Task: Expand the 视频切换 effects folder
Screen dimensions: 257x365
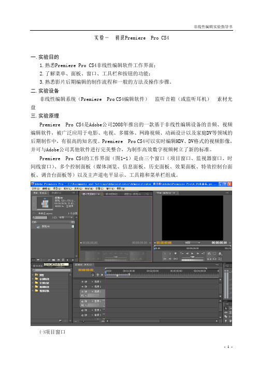Action: tap(33, 291)
